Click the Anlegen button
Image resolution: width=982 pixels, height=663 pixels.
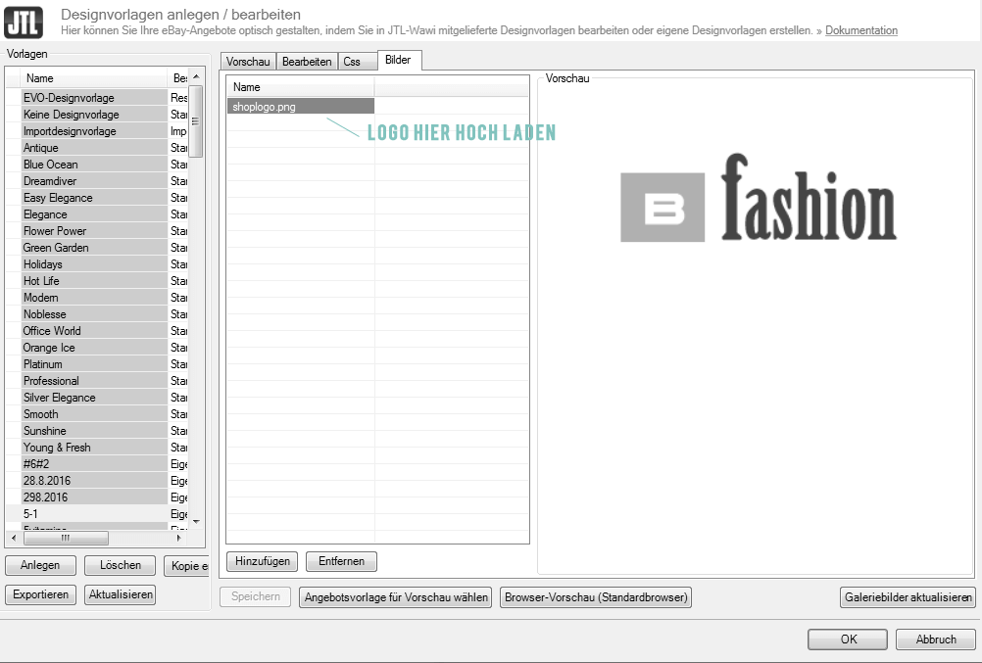point(41,565)
